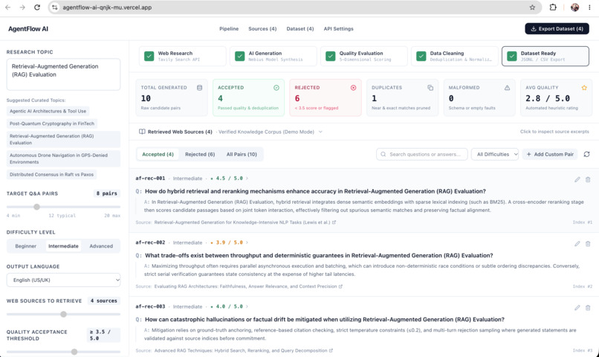Click the book icon beside Retrieved Web Sources
Image resolution: width=599 pixels, height=357 pixels.
142,132
